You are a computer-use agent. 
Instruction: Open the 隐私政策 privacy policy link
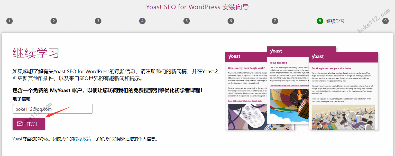tap(82, 139)
